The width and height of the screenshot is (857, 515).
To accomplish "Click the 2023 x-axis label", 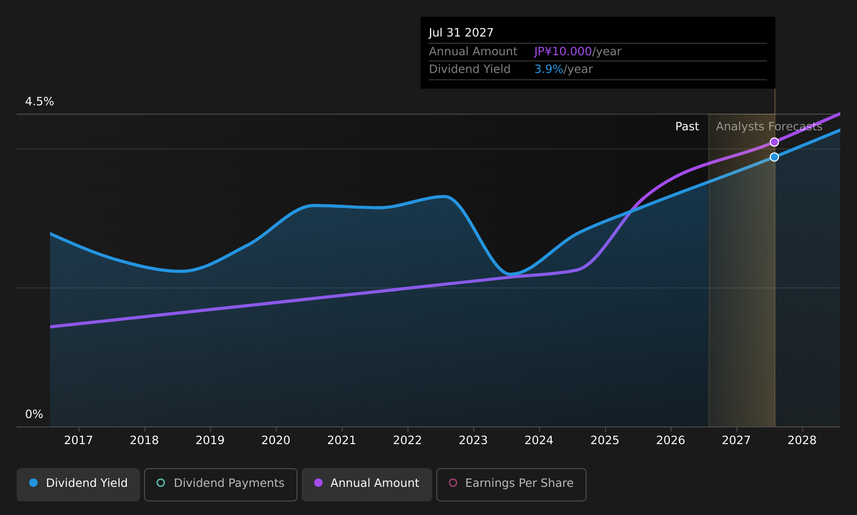I will point(473,440).
